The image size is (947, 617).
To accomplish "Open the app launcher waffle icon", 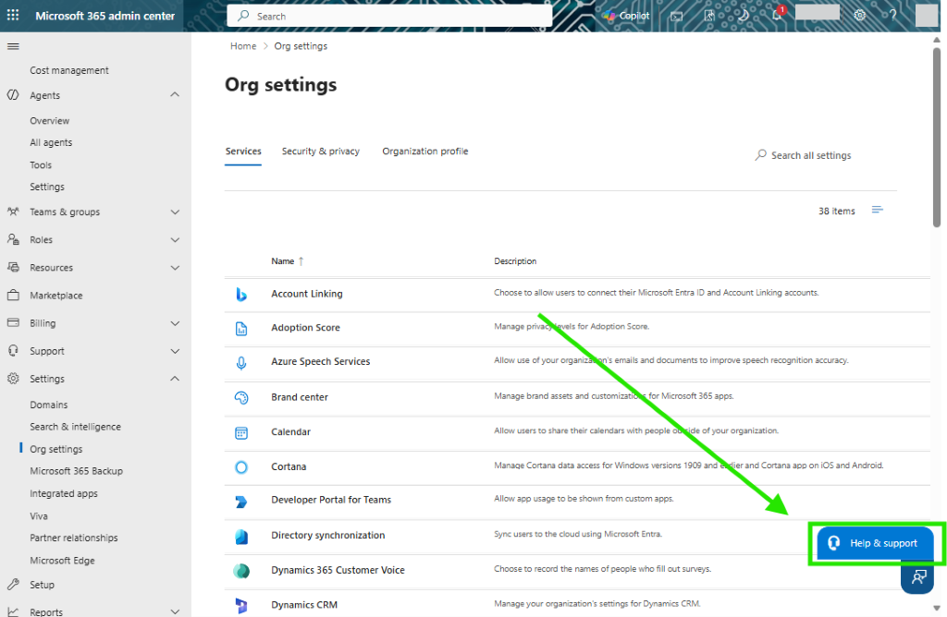I will point(13,15).
